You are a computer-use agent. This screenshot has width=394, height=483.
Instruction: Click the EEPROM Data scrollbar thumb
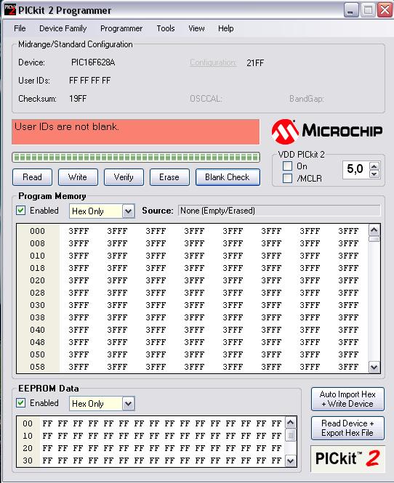(x=290, y=435)
